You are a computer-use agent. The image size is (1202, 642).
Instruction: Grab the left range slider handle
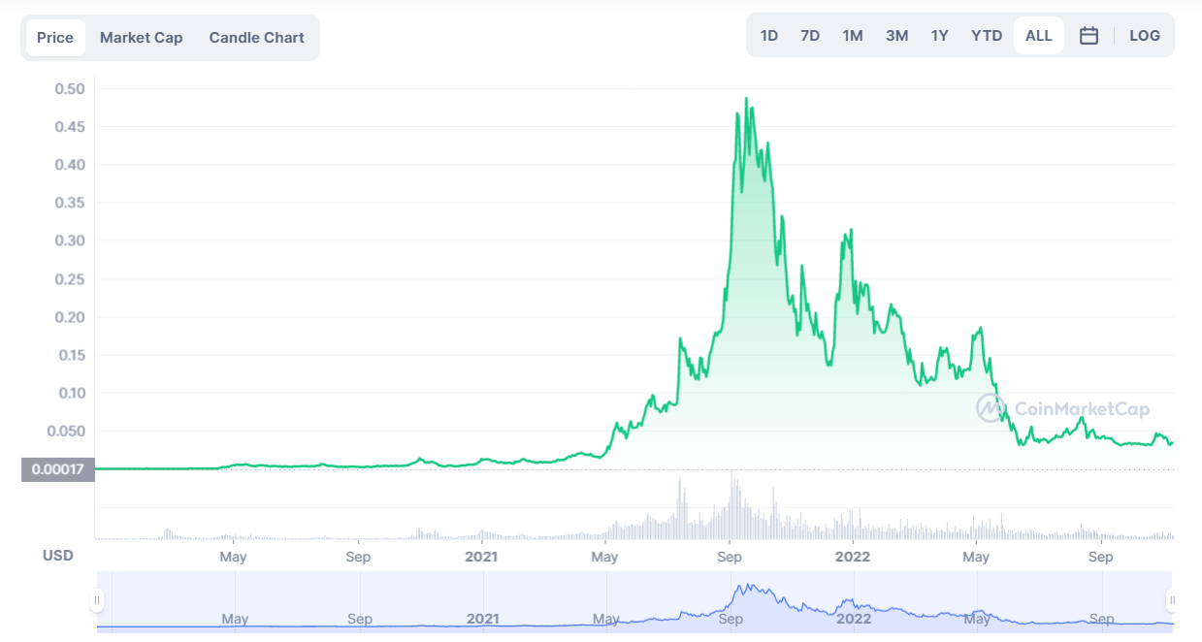pos(97,601)
